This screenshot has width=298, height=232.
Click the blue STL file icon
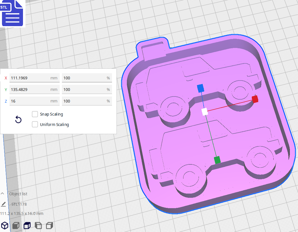13,13
